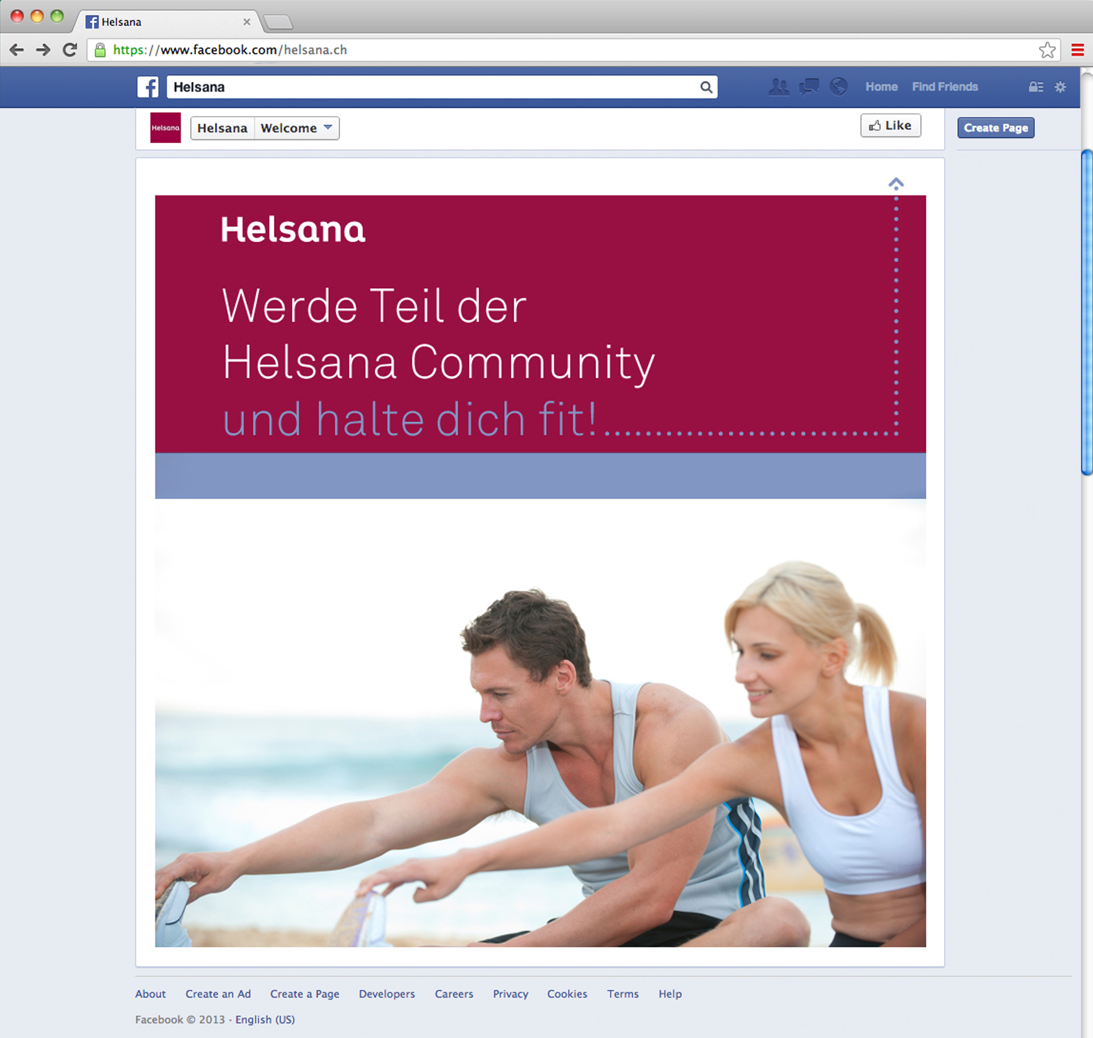Image resolution: width=1093 pixels, height=1038 pixels.
Task: Open Developers footer link
Action: (x=387, y=994)
